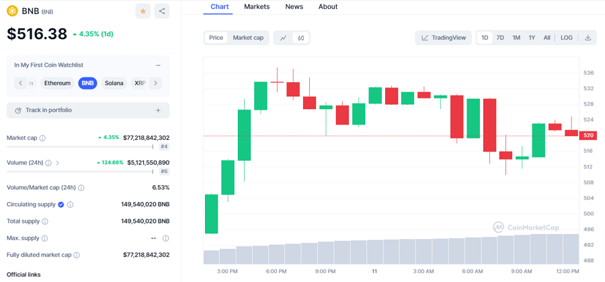The width and height of the screenshot is (605, 282).
Task: Toggle chart to Market cap view
Action: [248, 38]
